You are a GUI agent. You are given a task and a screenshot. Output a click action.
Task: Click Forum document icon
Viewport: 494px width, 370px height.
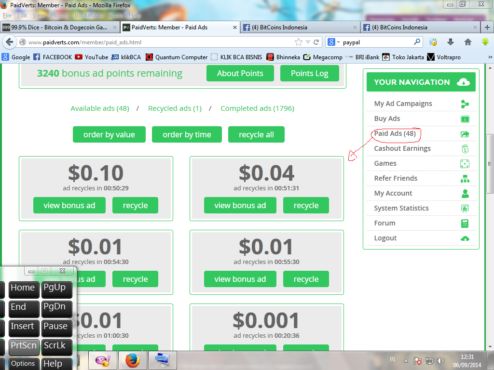click(x=465, y=224)
